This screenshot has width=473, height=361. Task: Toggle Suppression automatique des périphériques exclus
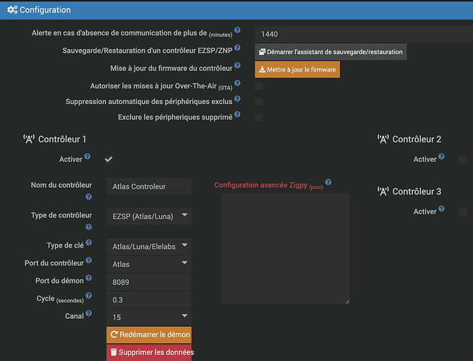tap(259, 102)
